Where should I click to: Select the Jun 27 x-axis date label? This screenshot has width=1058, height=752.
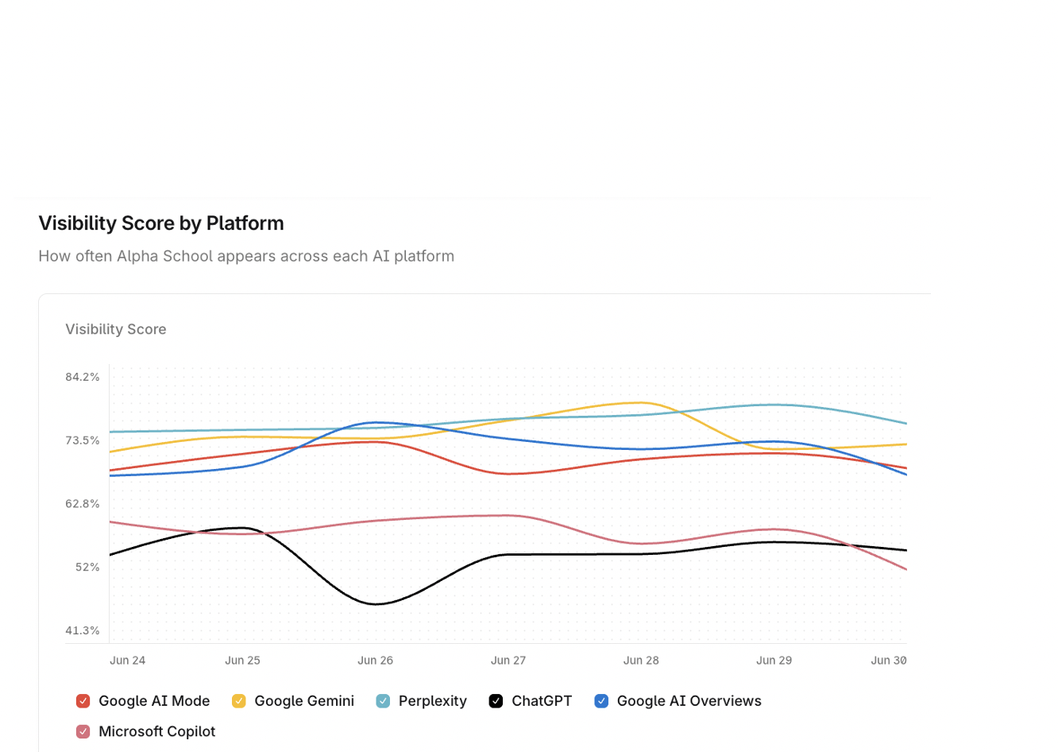point(508,661)
